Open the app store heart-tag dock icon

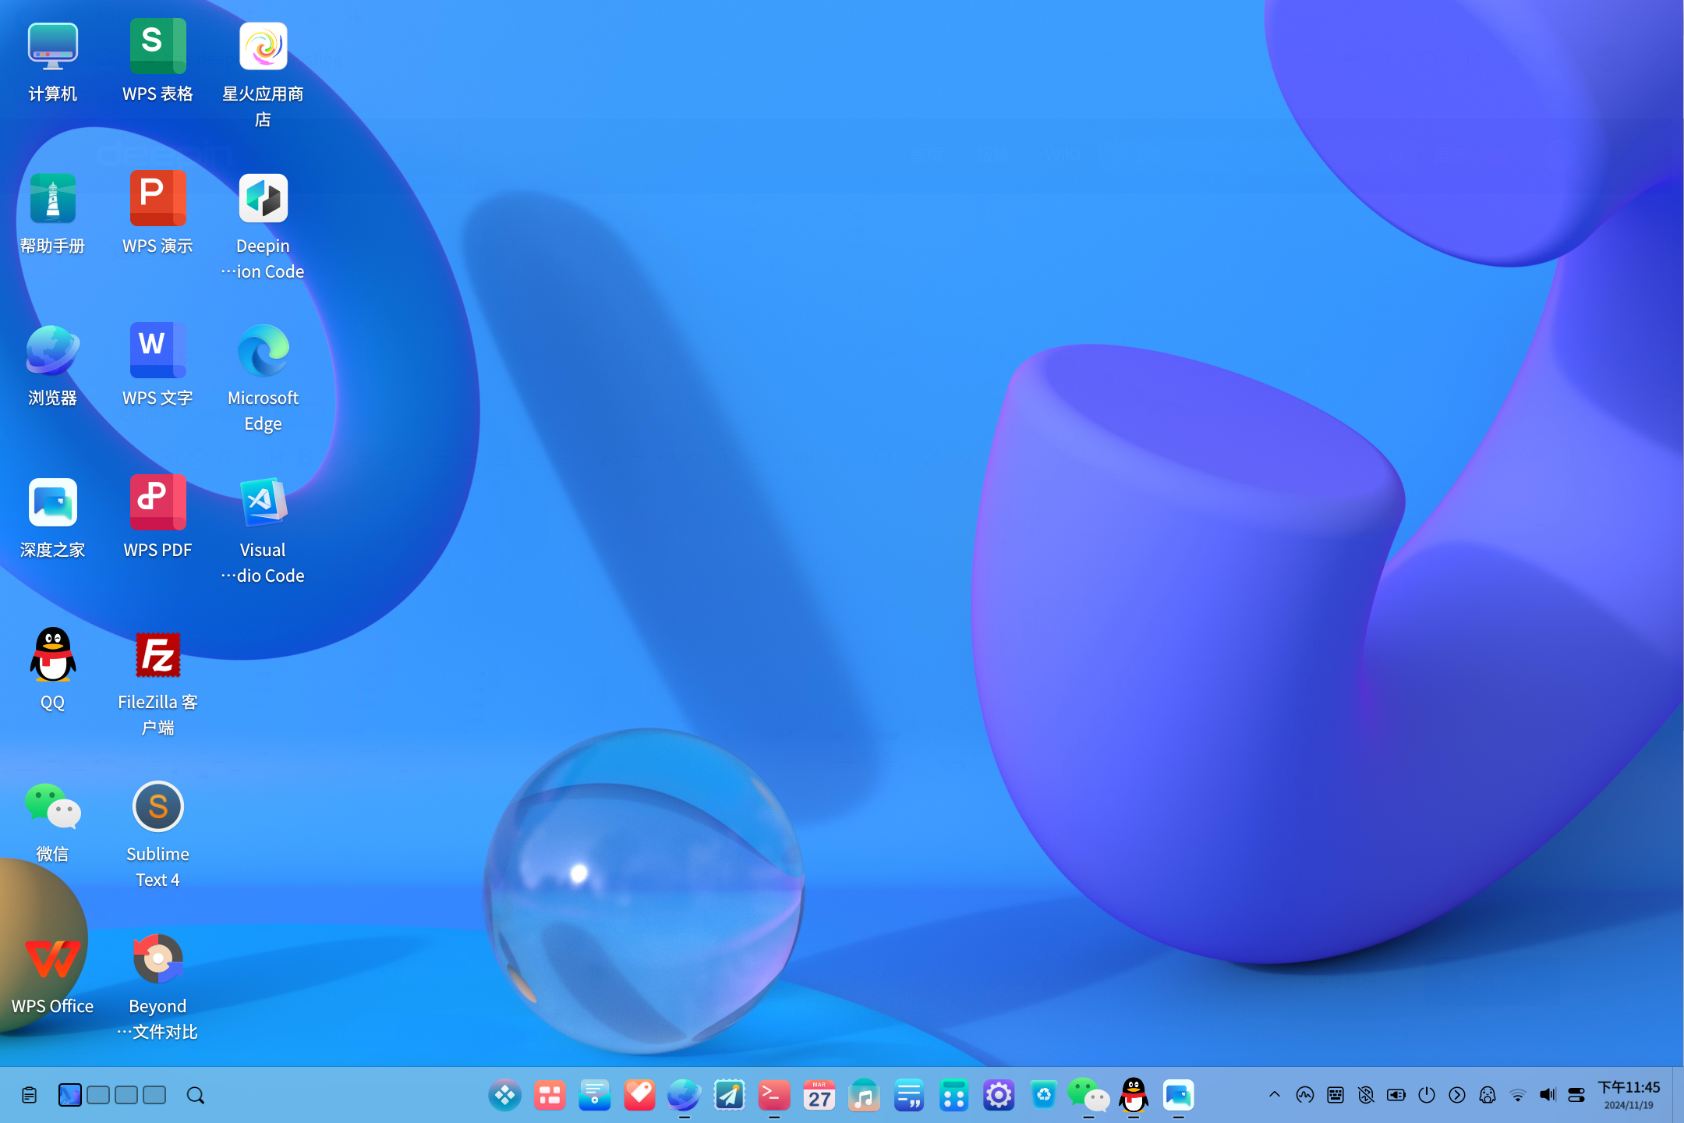tap(639, 1095)
